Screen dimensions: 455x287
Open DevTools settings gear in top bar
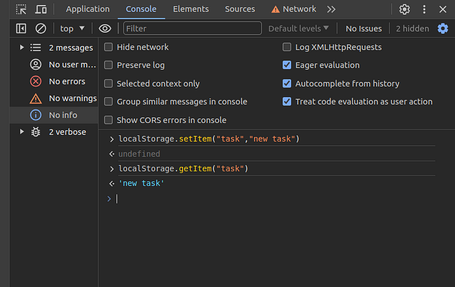(x=404, y=9)
